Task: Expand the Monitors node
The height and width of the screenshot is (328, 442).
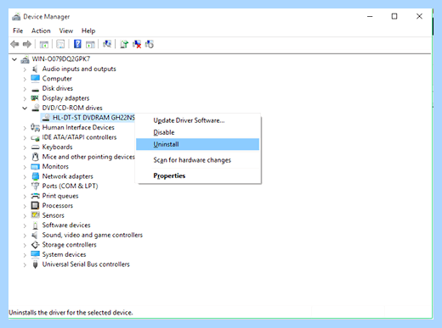Action: [25, 167]
